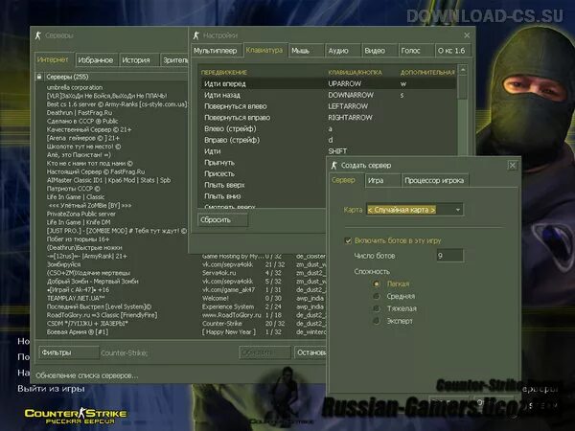
Task: Click the Фильтры button in Серверы window
Action: click(x=69, y=352)
